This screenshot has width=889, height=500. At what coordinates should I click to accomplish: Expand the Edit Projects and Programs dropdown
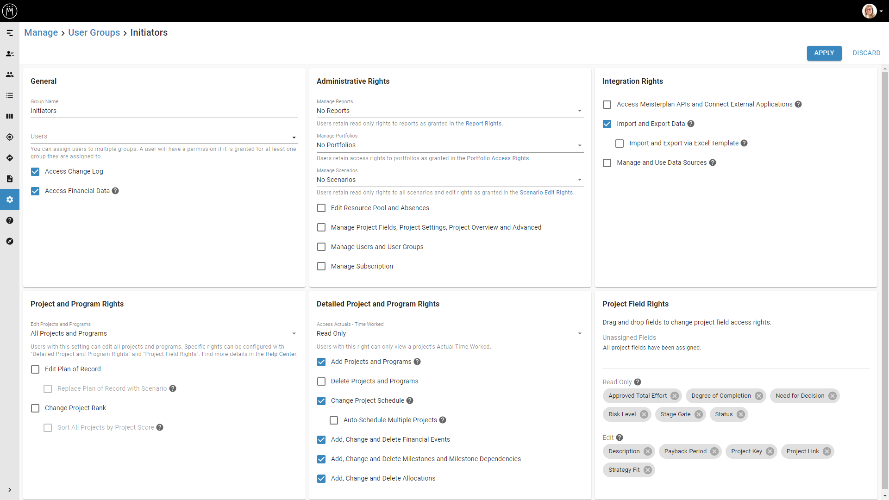(x=164, y=333)
